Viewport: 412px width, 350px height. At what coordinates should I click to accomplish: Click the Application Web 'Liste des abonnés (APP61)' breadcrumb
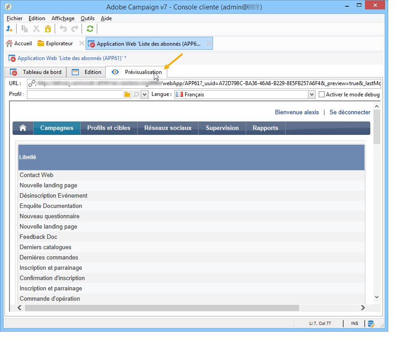[x=72, y=58]
